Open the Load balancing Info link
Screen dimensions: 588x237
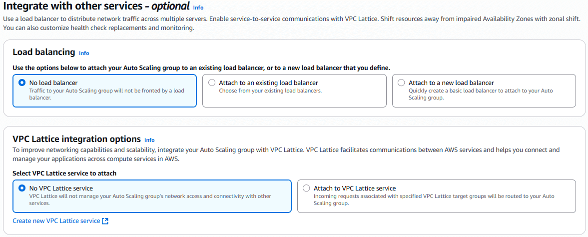[x=84, y=53]
